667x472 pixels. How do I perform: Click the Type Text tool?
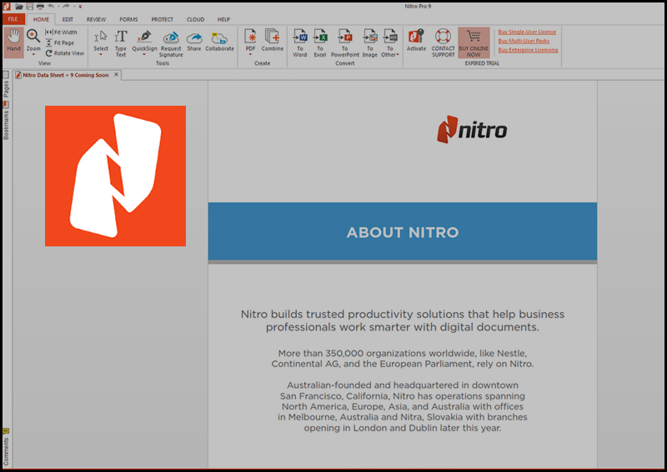coord(121,41)
